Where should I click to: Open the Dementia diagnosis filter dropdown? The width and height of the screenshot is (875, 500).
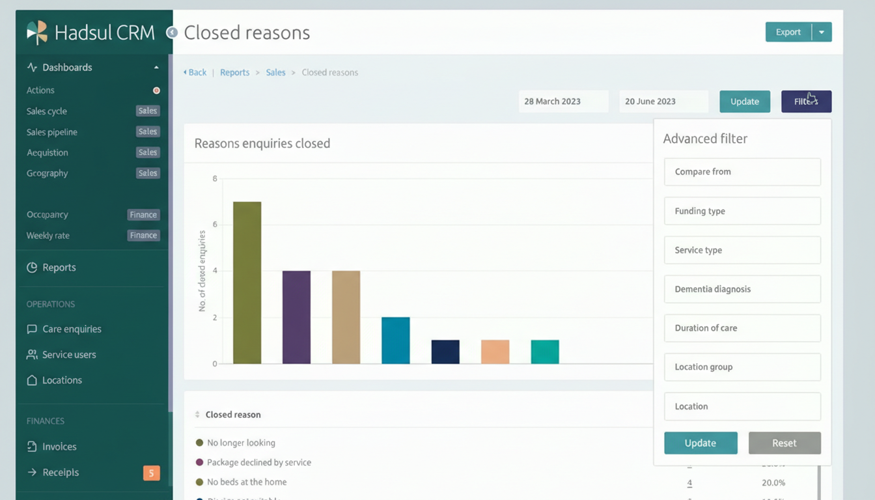pyautogui.click(x=742, y=289)
